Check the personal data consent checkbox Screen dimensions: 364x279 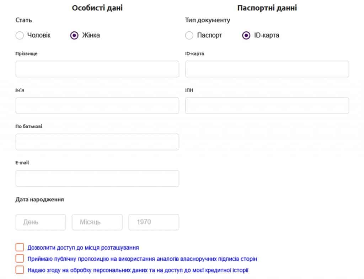pos(20,269)
